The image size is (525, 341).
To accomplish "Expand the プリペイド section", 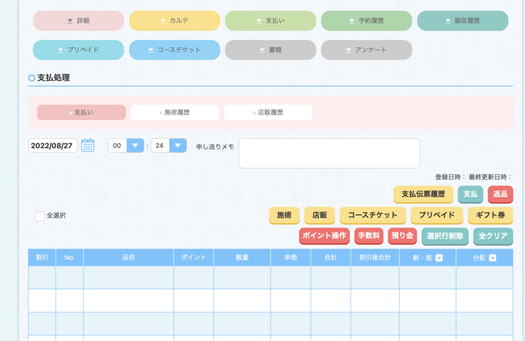I will pyautogui.click(x=78, y=50).
